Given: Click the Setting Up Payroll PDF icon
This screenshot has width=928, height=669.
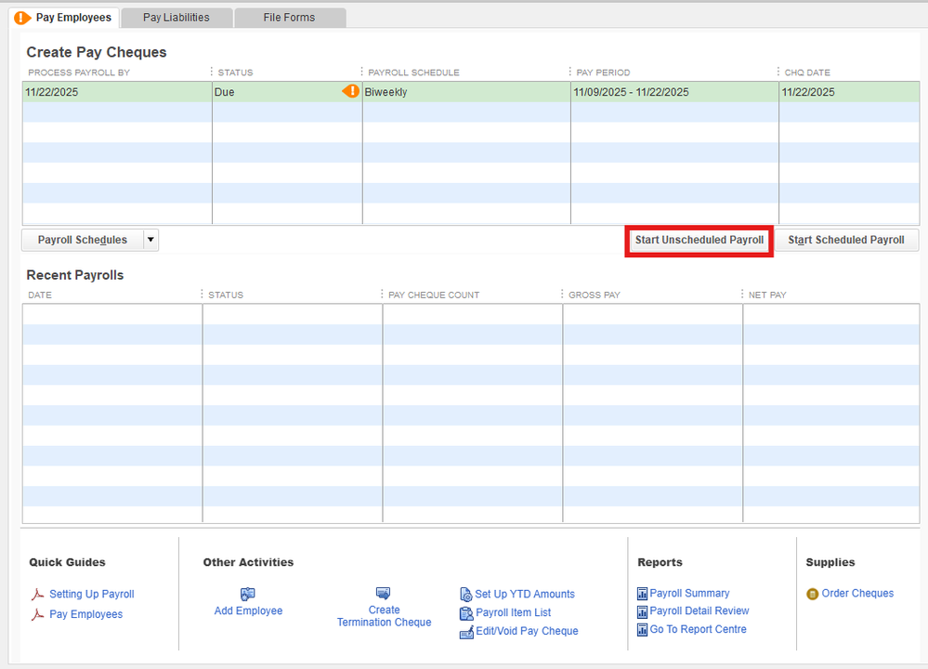Looking at the screenshot, I should 38,595.
